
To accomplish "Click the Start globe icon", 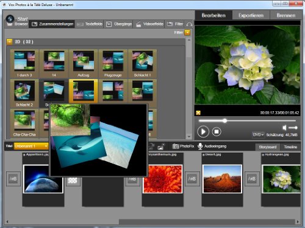I will click(10, 19).
